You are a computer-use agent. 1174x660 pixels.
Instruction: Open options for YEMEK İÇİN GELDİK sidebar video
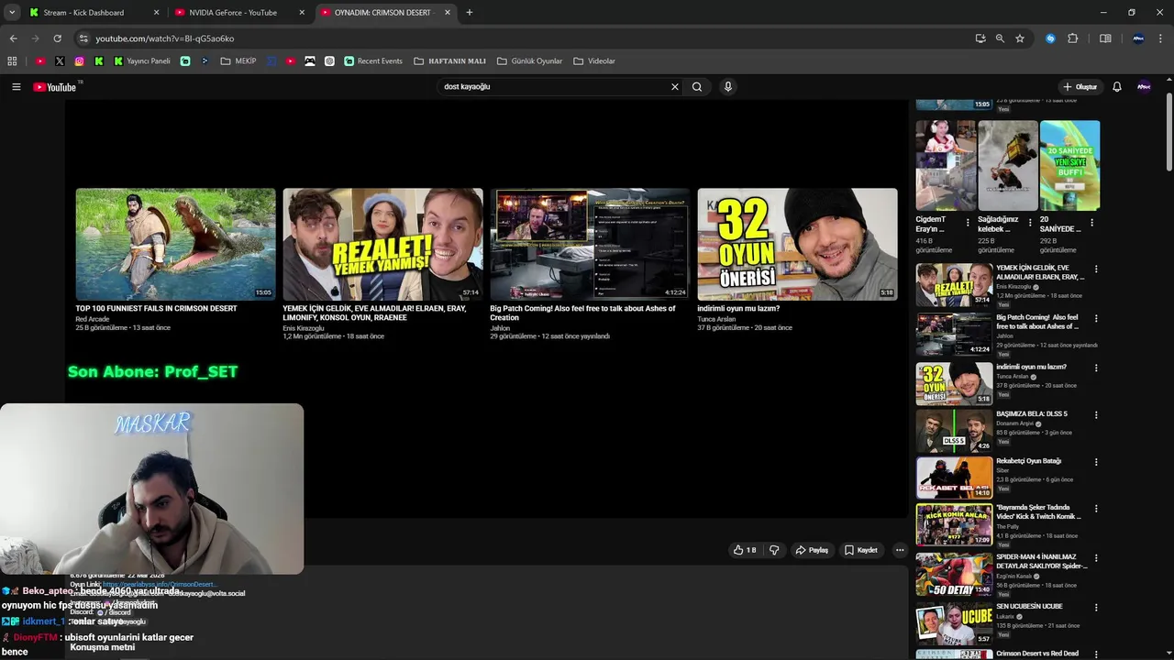(x=1096, y=269)
